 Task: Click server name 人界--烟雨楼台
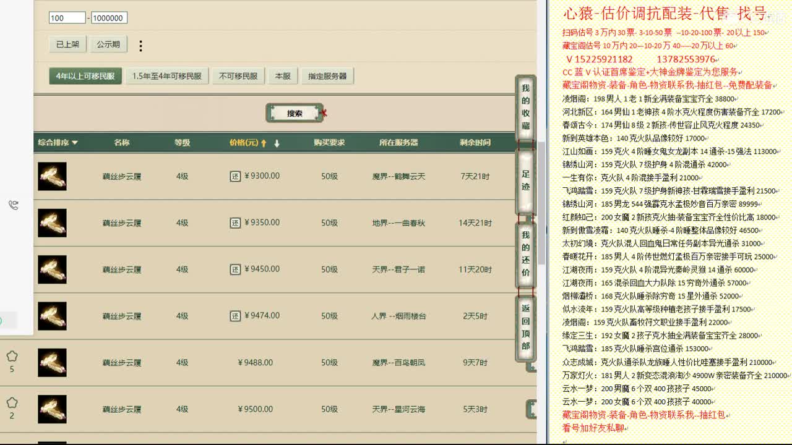click(398, 316)
